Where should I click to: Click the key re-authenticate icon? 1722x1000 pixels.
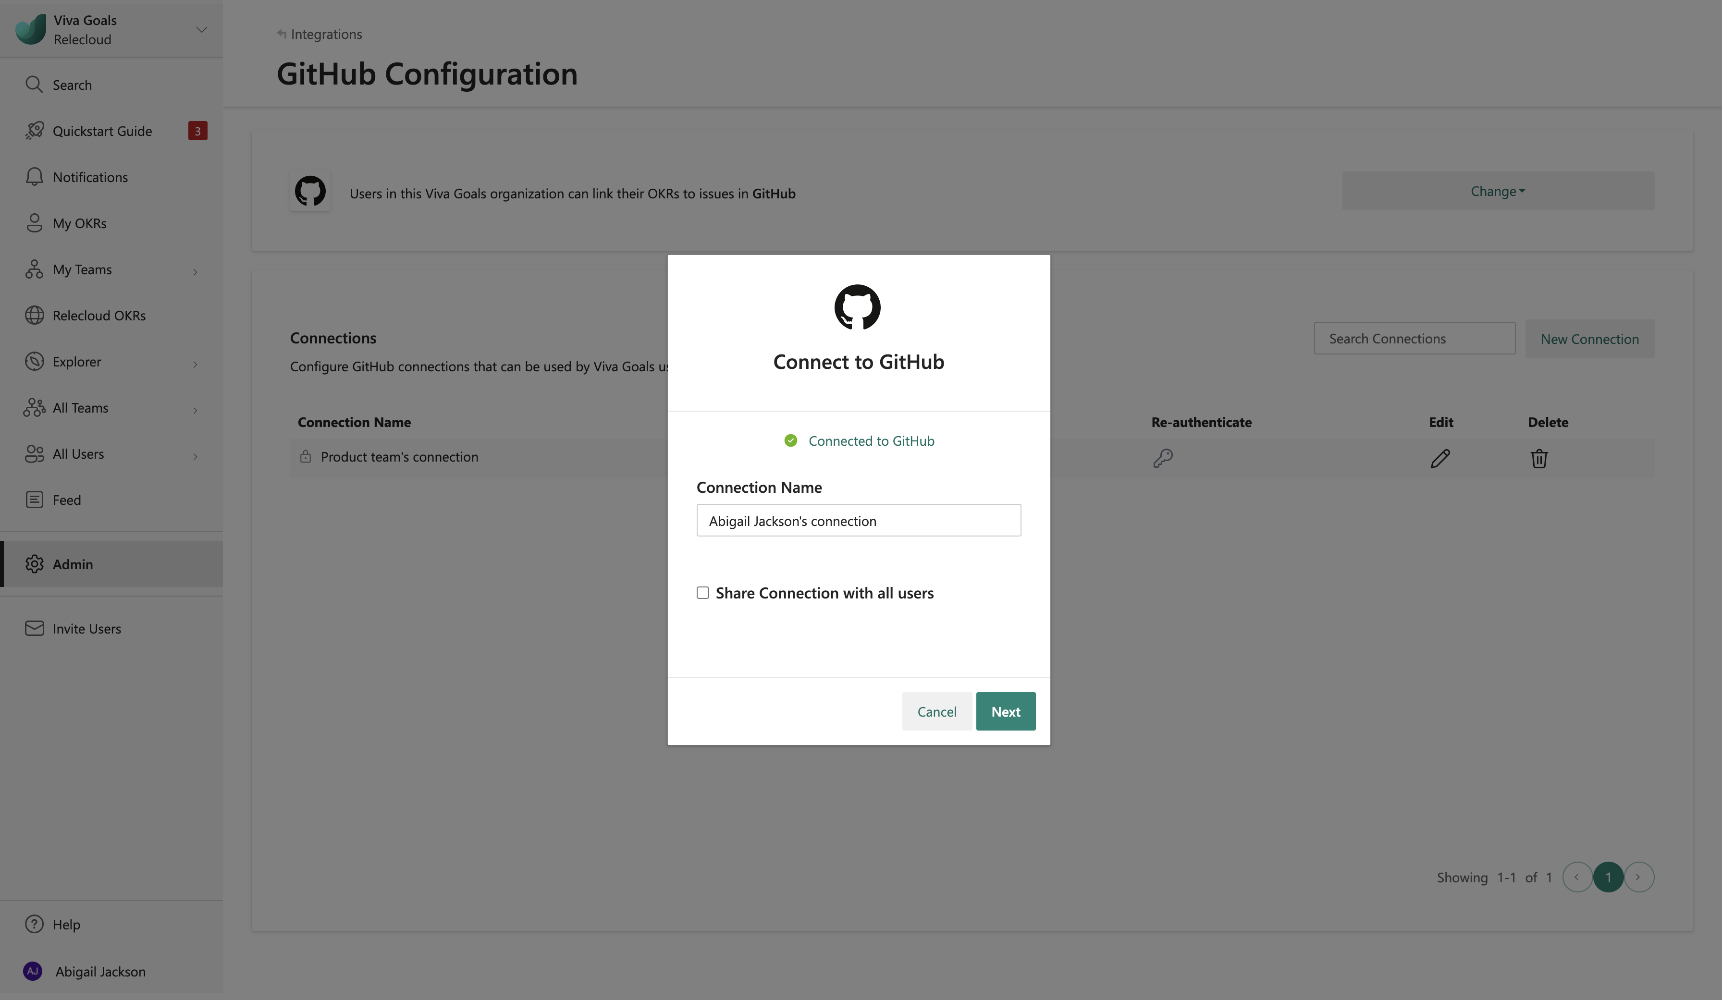pyautogui.click(x=1162, y=458)
